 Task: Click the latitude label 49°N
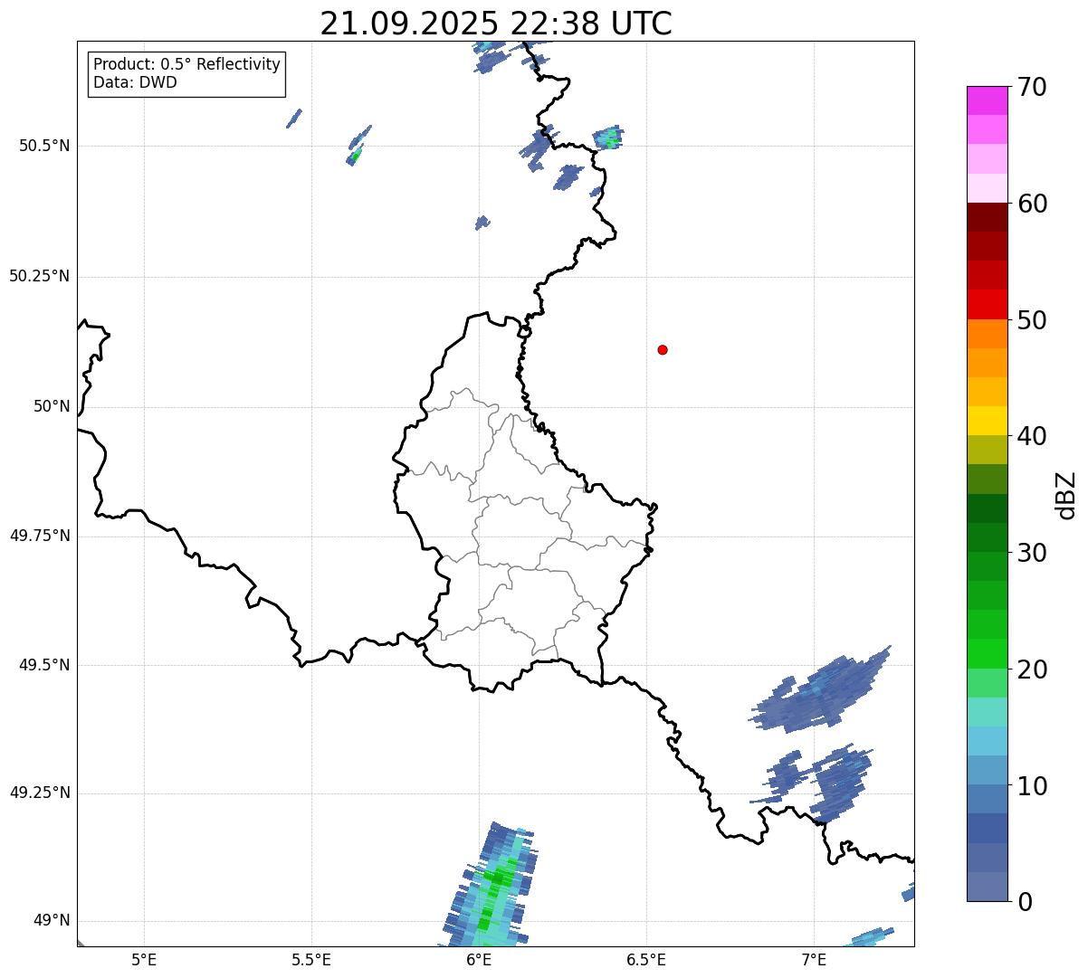click(52, 921)
